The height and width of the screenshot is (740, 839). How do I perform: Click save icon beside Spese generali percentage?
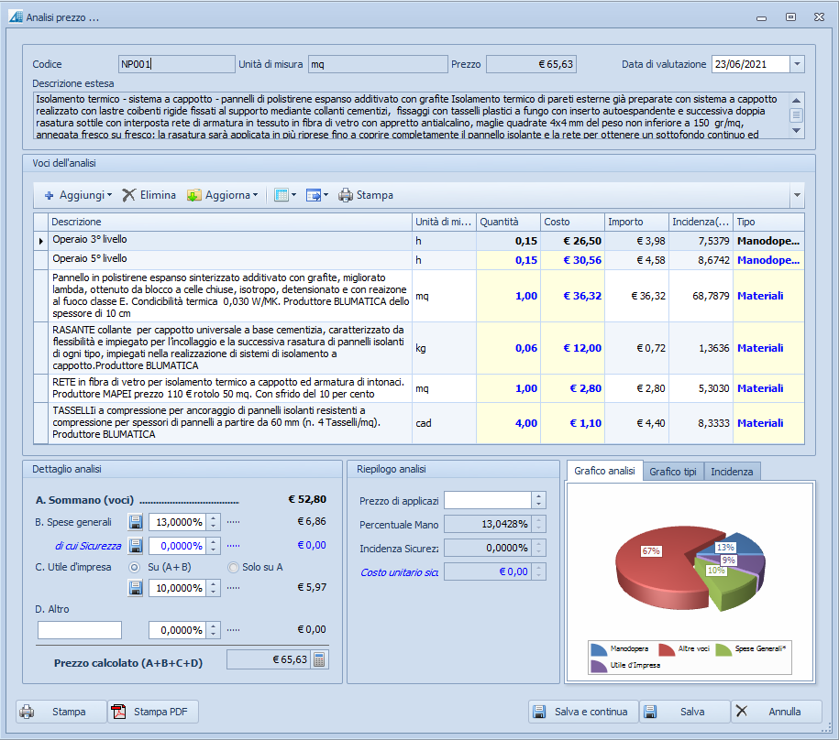pyautogui.click(x=136, y=521)
